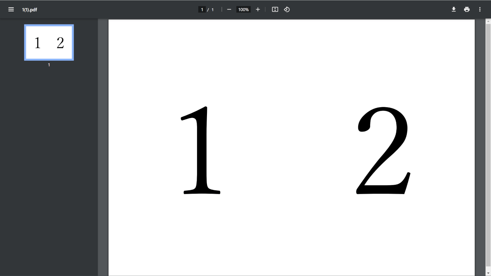The image size is (491, 276).
Task: Select the 100% zoom level field
Action: [x=244, y=10]
